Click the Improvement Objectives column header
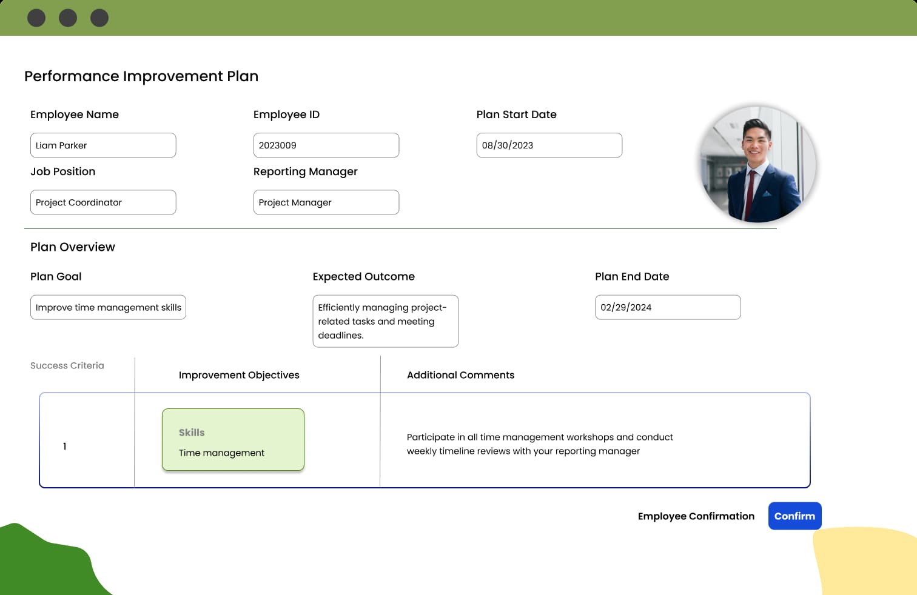 (x=239, y=375)
